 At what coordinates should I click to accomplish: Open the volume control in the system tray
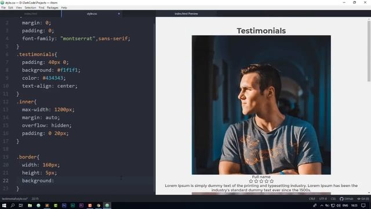339,206
